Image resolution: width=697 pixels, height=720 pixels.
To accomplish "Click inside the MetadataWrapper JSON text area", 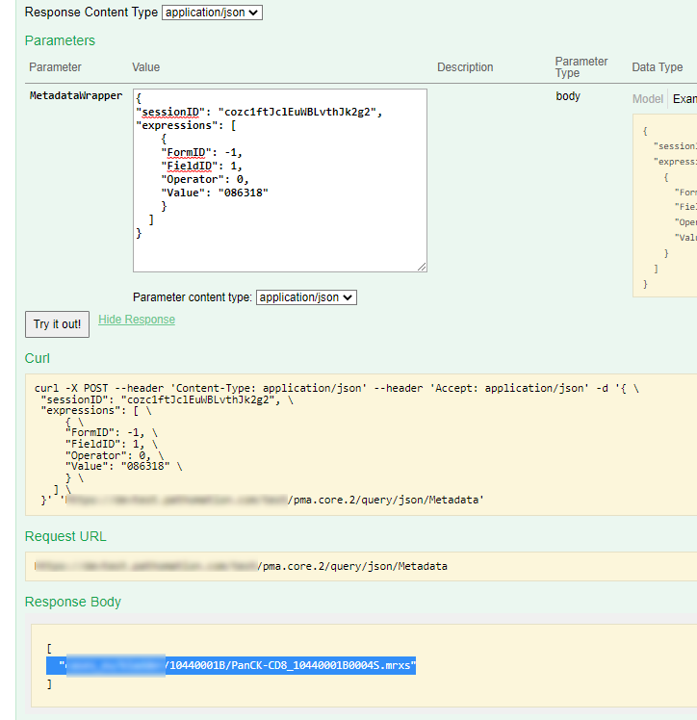I will 279,180.
